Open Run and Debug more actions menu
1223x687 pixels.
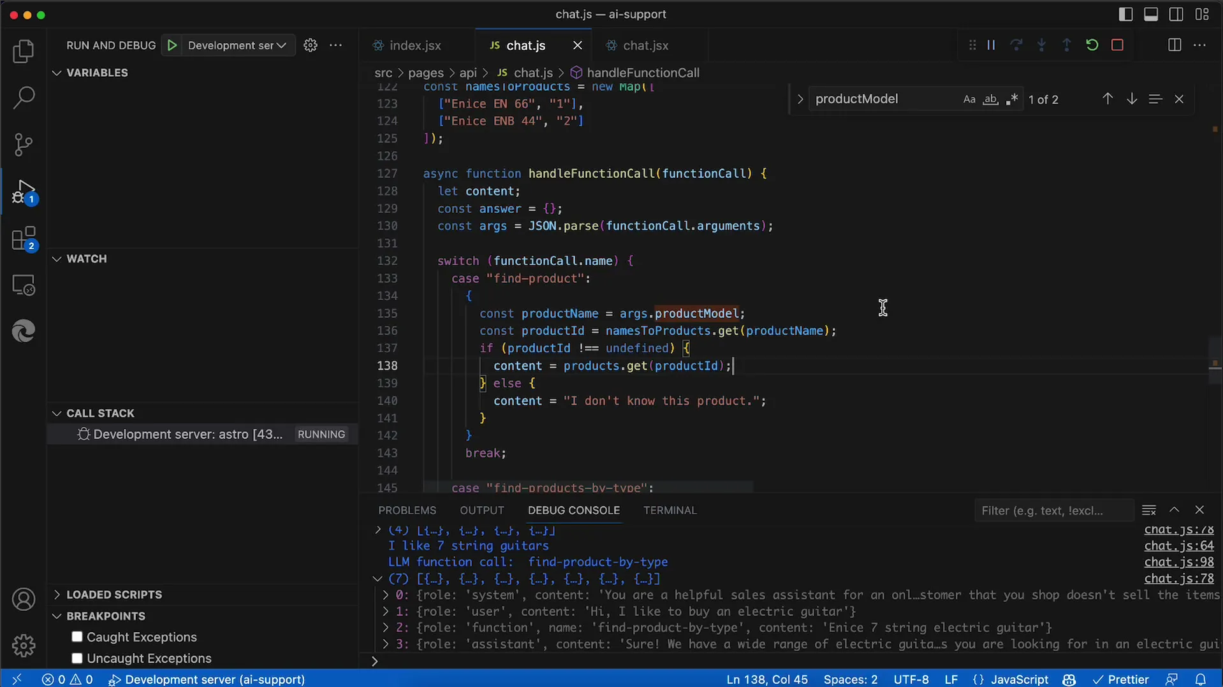[x=336, y=45]
